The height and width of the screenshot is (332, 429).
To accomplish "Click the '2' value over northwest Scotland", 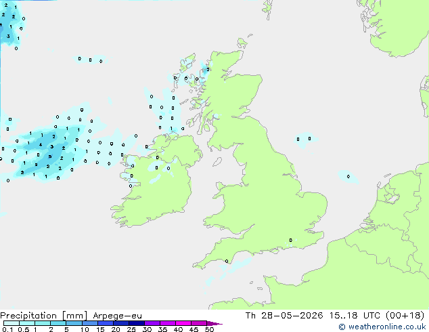I will tap(208, 70).
